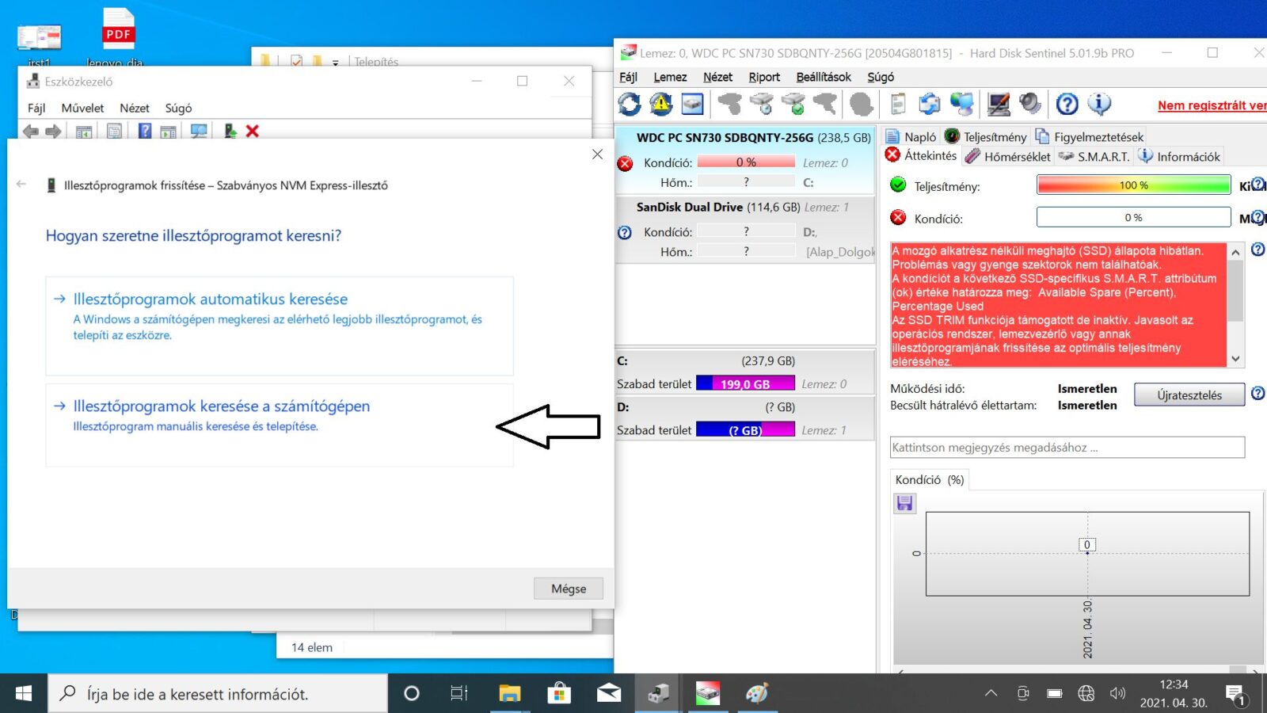
Task: Click the floppy save icon above condition chart
Action: pos(905,503)
